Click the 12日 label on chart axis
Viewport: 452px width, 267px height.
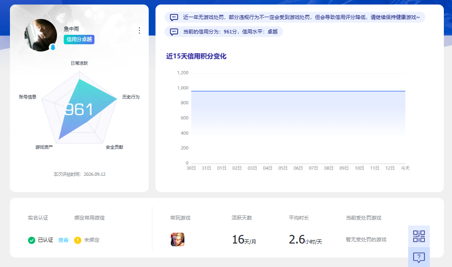point(390,168)
